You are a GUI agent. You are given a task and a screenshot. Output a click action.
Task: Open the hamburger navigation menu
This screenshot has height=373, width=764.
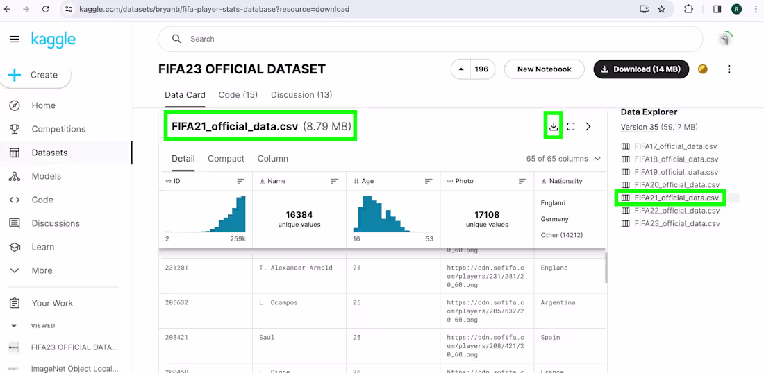(x=15, y=40)
